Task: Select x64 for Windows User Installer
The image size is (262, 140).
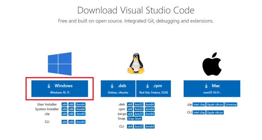Action: 64,105
